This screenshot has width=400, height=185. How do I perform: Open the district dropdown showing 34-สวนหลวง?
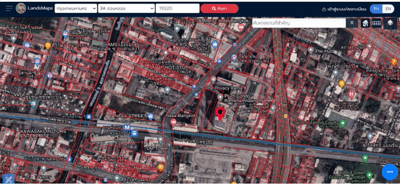pyautogui.click(x=126, y=8)
